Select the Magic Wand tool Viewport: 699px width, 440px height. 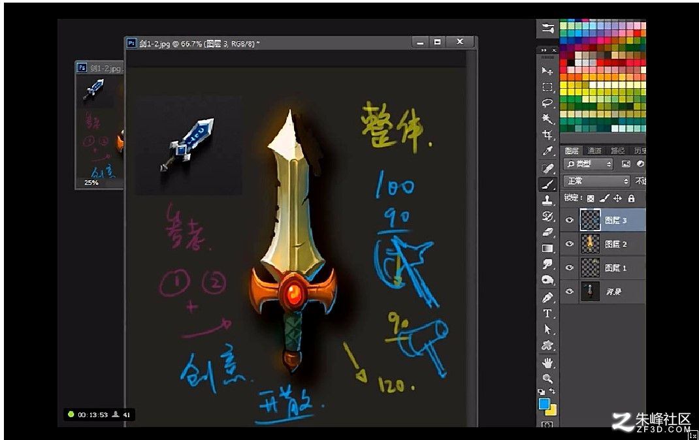point(547,118)
